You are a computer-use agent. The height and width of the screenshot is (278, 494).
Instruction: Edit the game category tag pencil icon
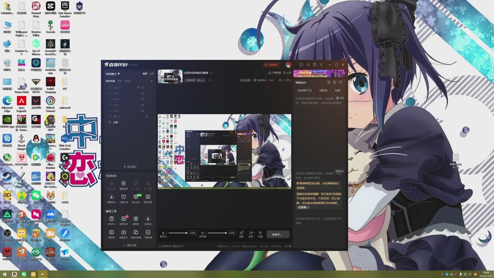click(210, 80)
